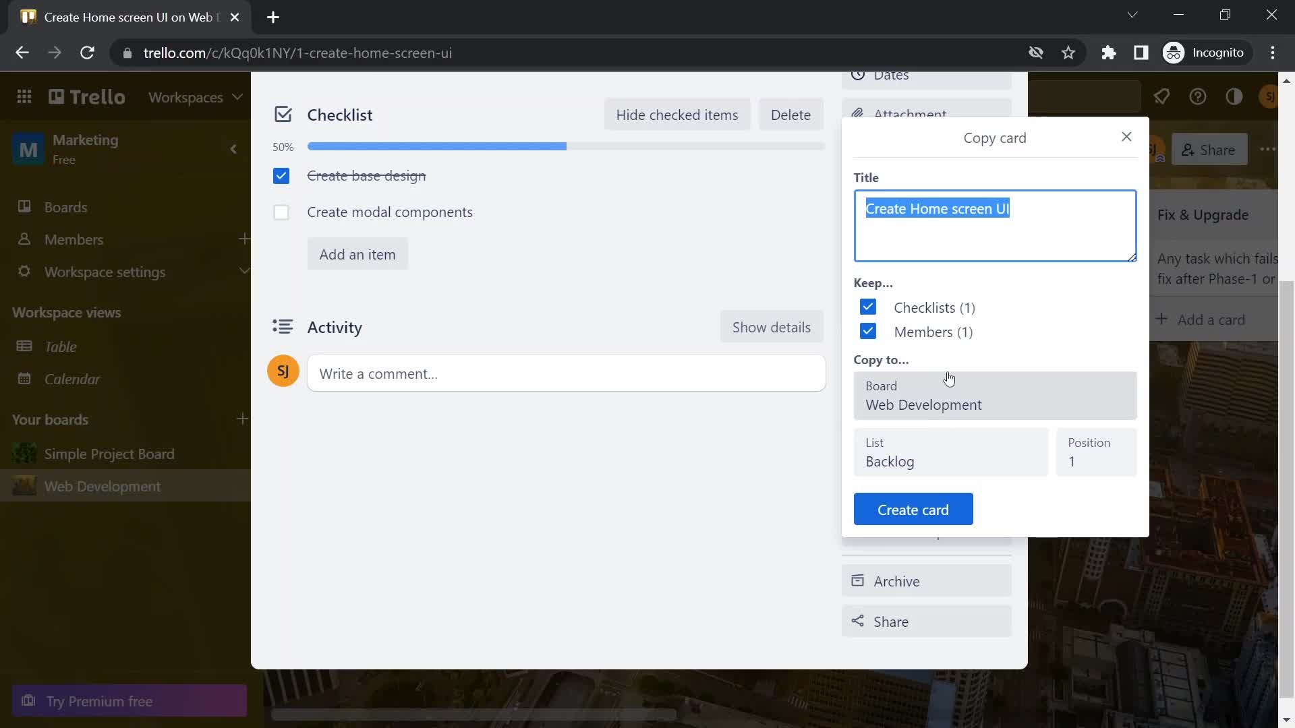Click Share in the card sidebar

pos(927,621)
